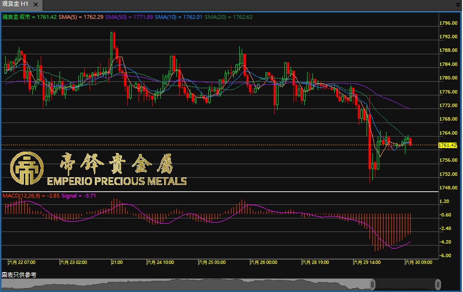Select the 現貨金 H1 chart tab
Viewport: 463px width, 292px height.
16,4
